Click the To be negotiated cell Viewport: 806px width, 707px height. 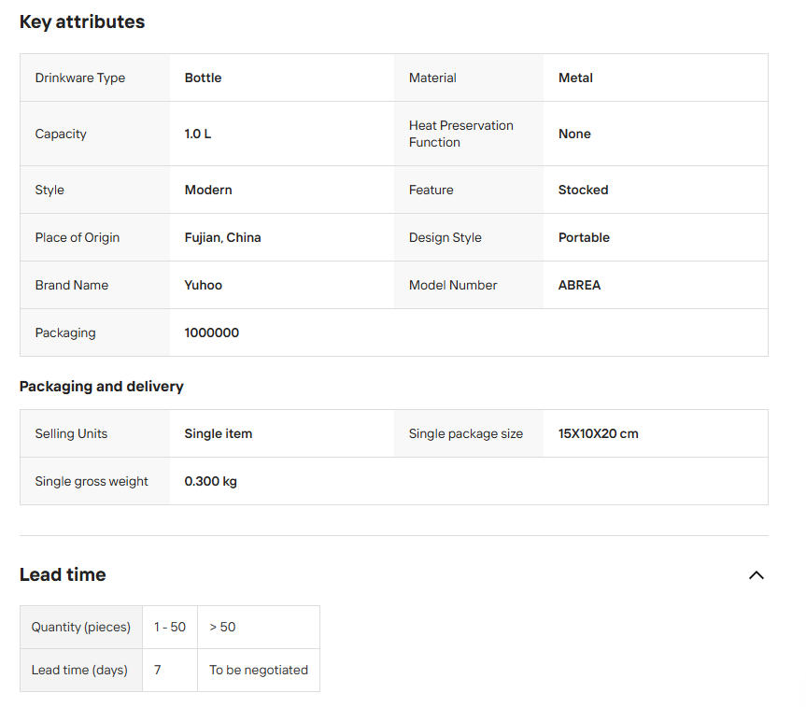pyautogui.click(x=259, y=671)
